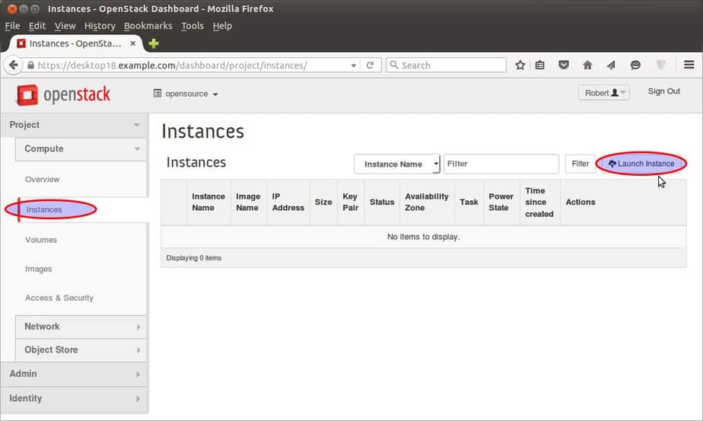Viewport: 703px width, 421px height.
Task: Open the Help menu
Action: [x=222, y=26]
